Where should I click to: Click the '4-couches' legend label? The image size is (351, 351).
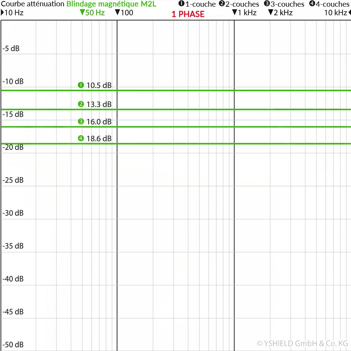(x=332, y=4)
